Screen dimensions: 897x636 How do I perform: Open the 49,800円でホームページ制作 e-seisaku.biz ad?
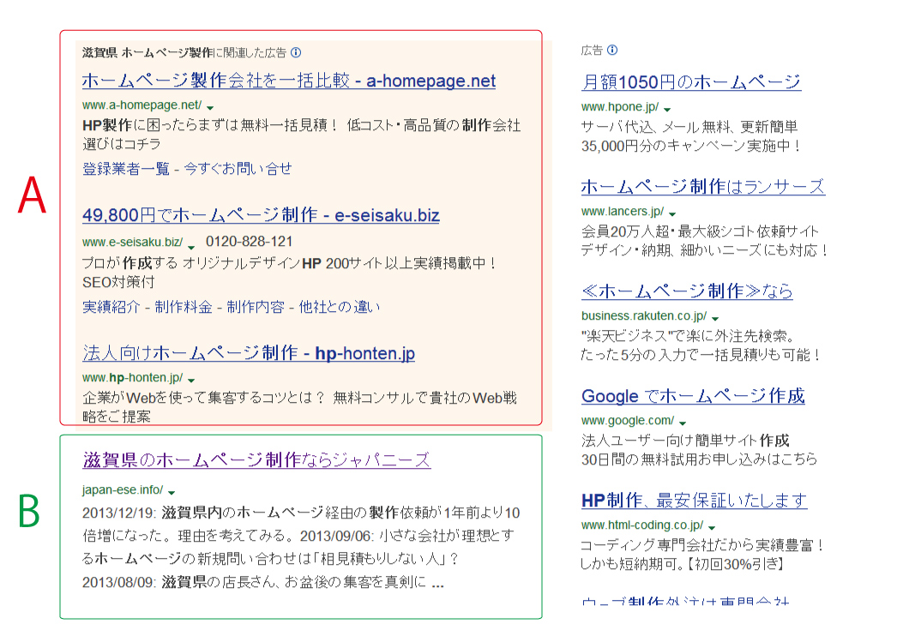point(261,216)
